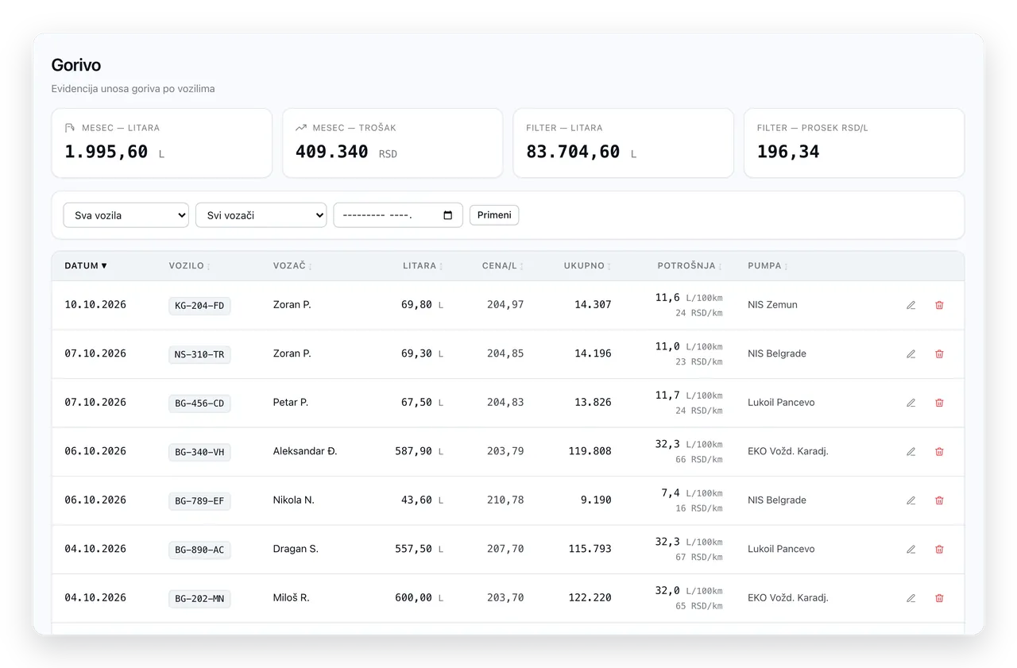Image resolution: width=1017 pixels, height=668 pixels.
Task: Sort table by VOZAČ column
Action: tap(292, 266)
